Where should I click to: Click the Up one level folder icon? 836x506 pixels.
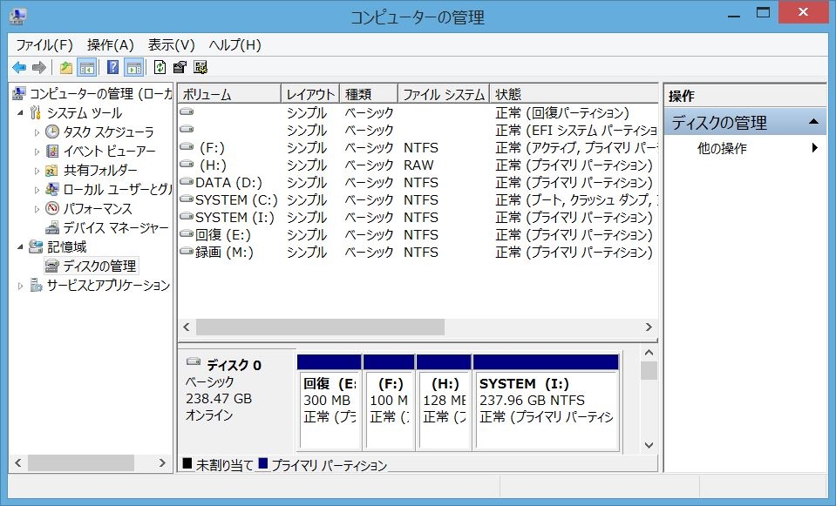pos(66,68)
